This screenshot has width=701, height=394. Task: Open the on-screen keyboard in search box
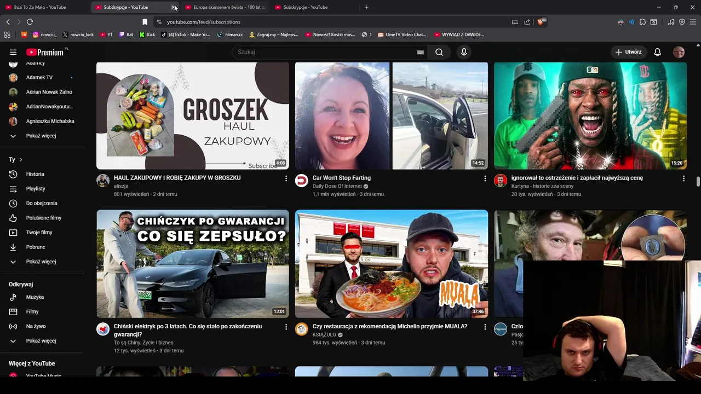(x=420, y=52)
